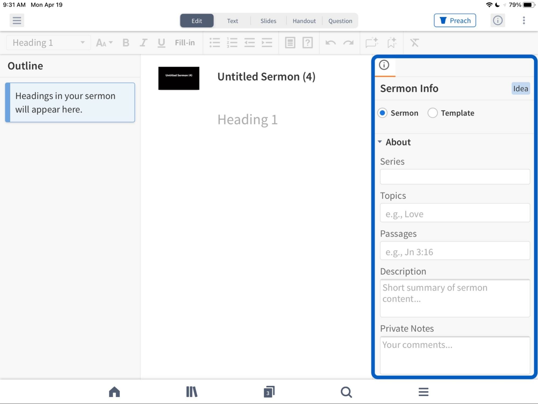Click the Fill-in button
Image resolution: width=538 pixels, height=404 pixels.
(x=185, y=43)
